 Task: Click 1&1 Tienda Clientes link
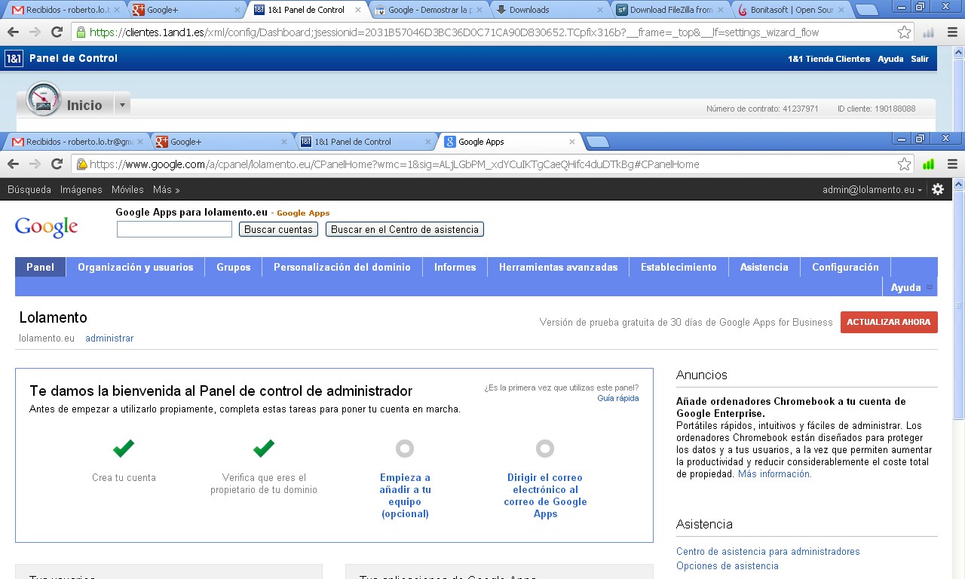tap(829, 59)
